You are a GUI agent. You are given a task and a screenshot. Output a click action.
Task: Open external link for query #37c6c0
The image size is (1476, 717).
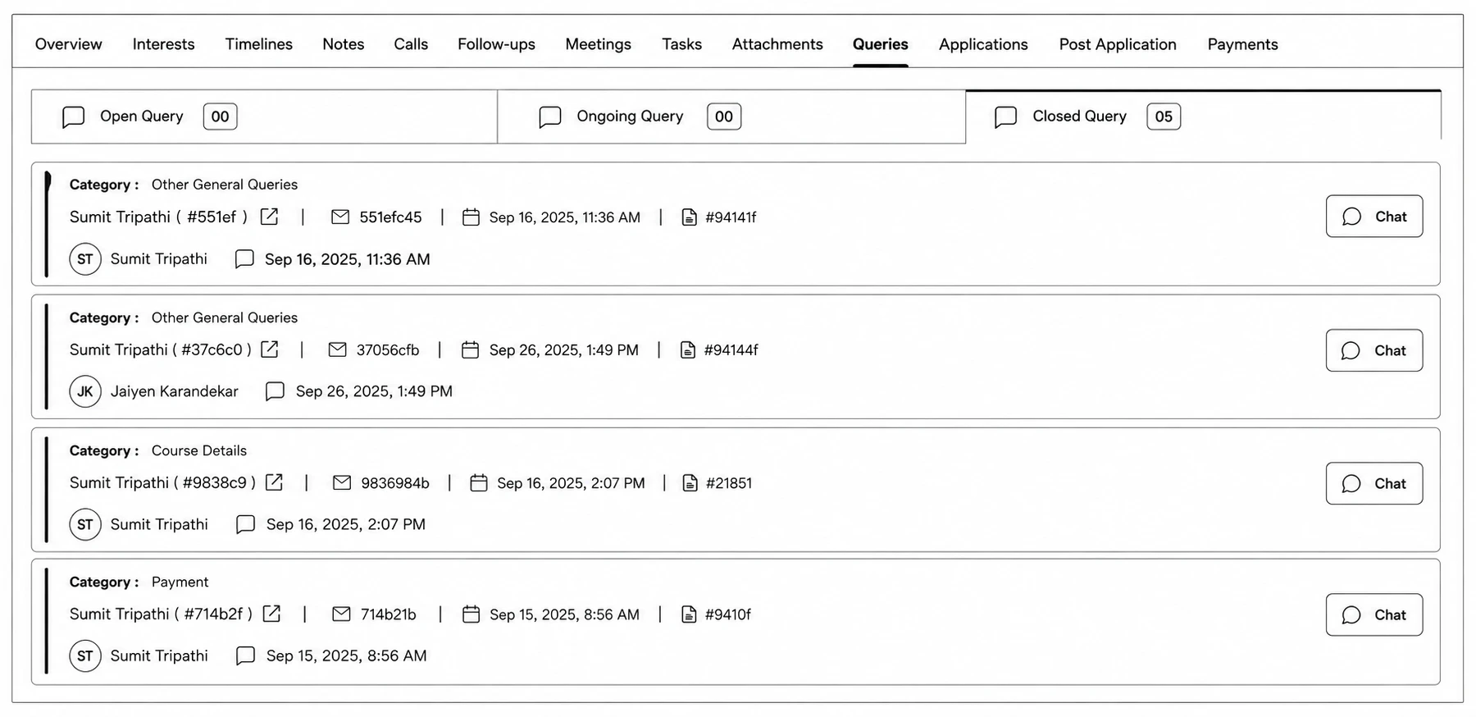(x=269, y=349)
